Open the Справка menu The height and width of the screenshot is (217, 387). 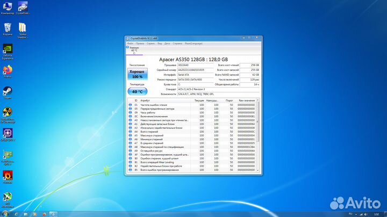(177, 44)
